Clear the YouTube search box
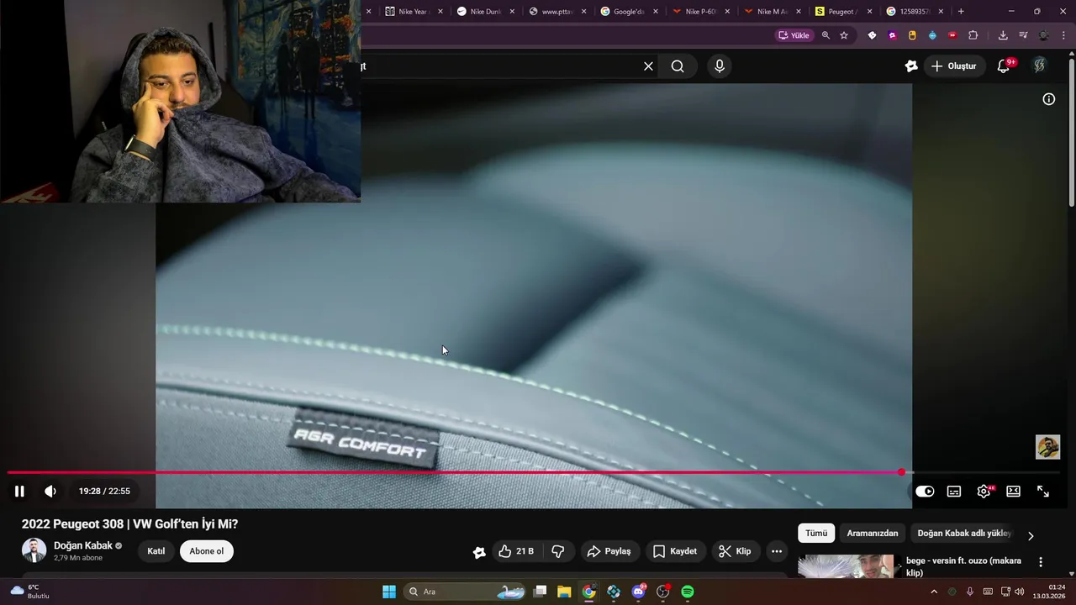This screenshot has height=605, width=1076. coord(648,66)
